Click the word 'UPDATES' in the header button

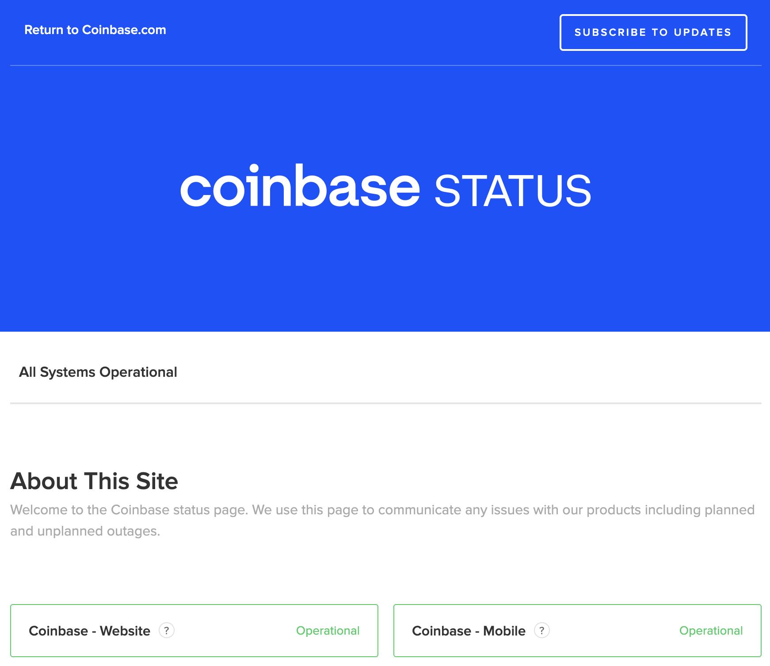pyautogui.click(x=702, y=33)
